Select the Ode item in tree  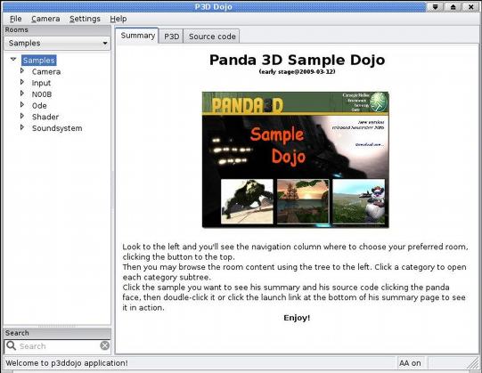[x=39, y=106]
